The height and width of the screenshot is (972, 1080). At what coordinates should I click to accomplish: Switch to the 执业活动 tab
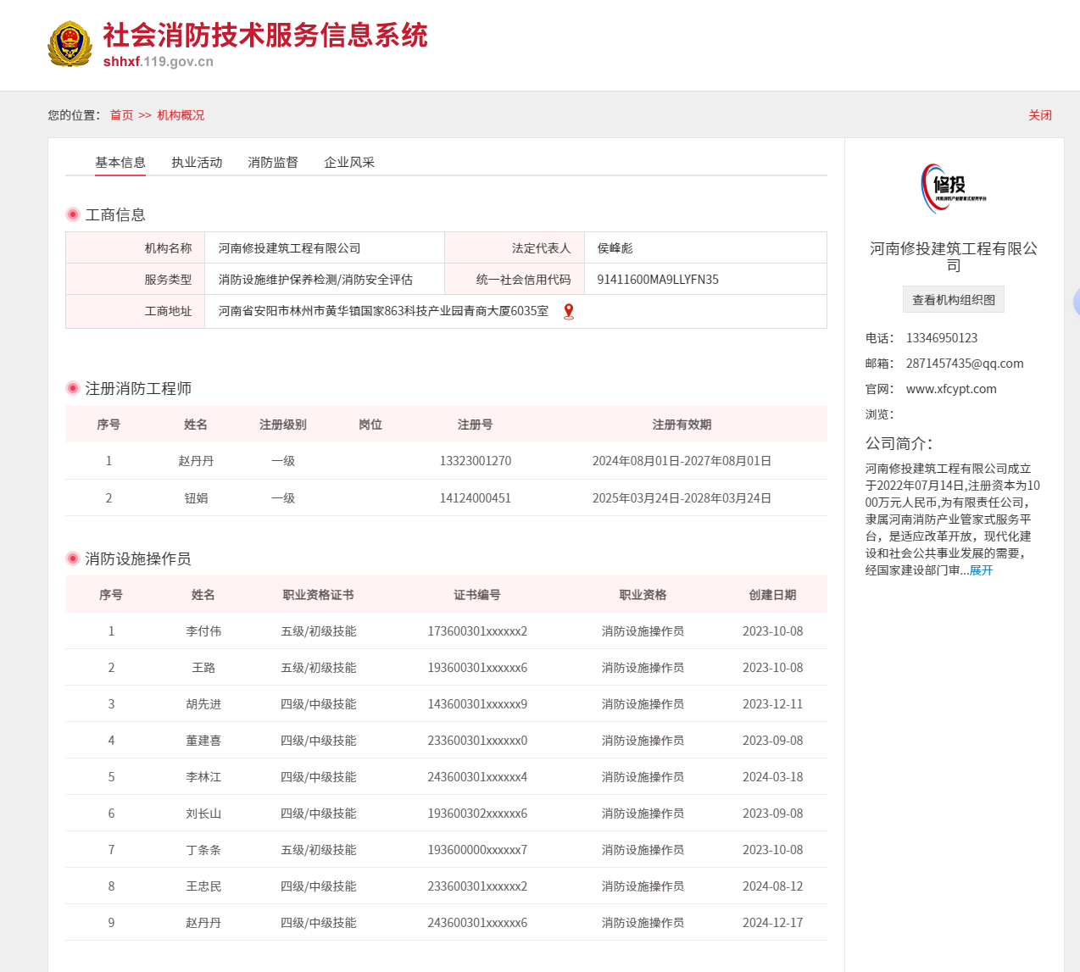point(197,163)
